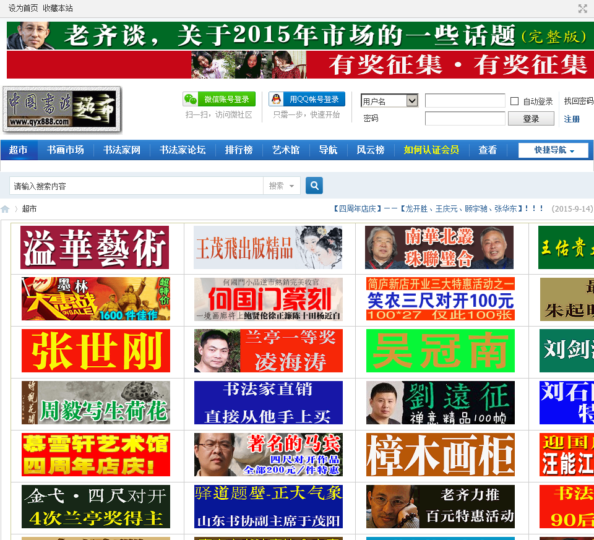
Task: Go to 书法家网 in the nav bar
Action: point(122,150)
